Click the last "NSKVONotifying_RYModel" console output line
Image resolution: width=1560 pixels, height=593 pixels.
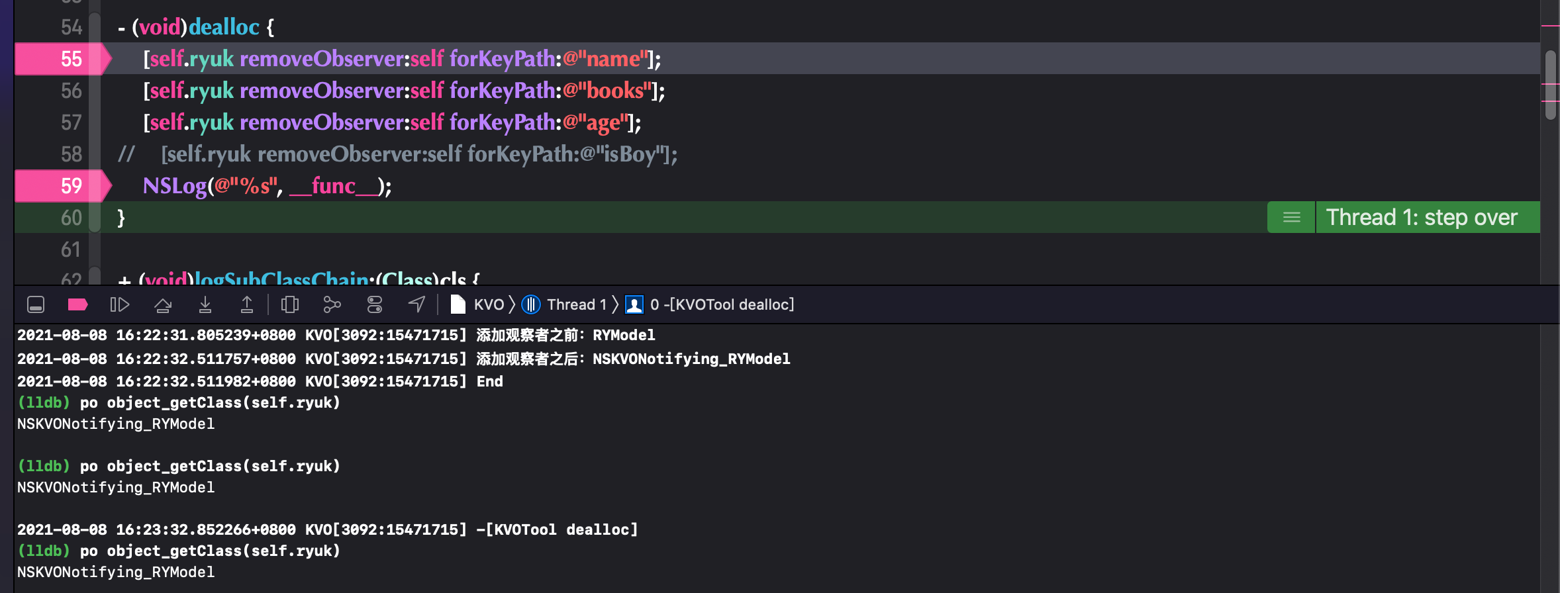[116, 572]
